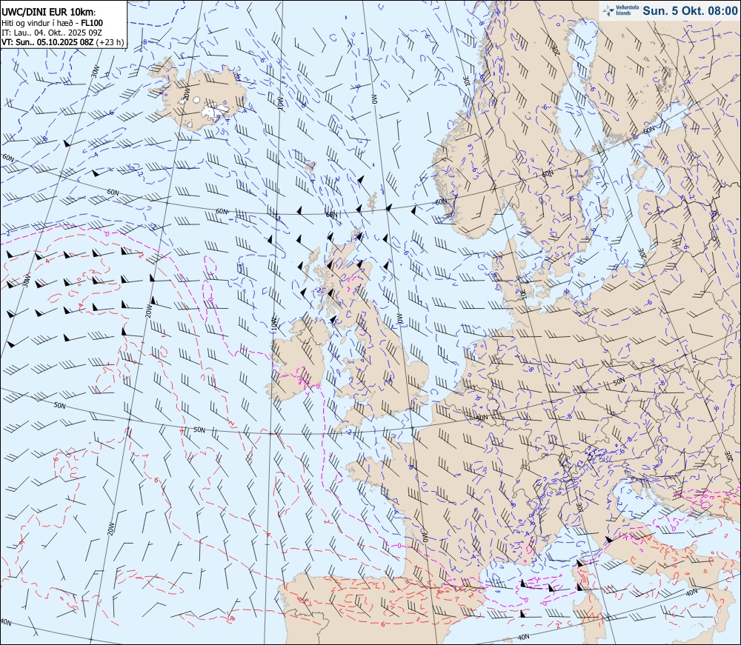Click the 0W label over southern France
The image size is (741, 645).
pyautogui.click(x=424, y=538)
